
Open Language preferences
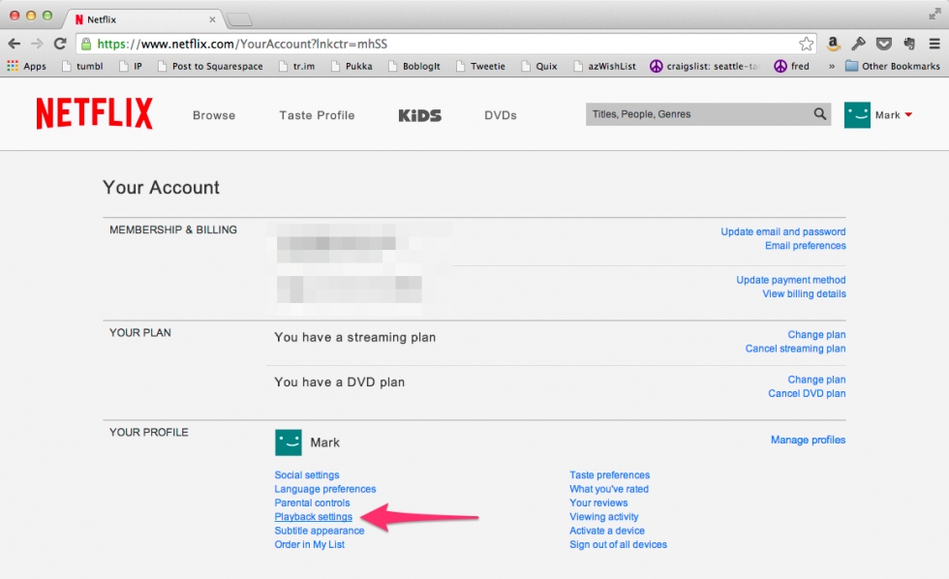325,489
